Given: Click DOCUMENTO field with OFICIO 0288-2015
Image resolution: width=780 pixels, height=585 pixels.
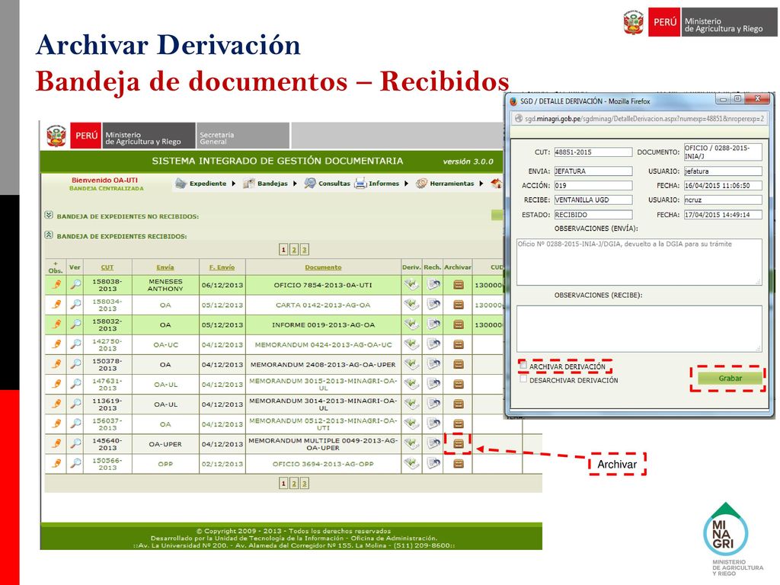Looking at the screenshot, I should click(723, 152).
